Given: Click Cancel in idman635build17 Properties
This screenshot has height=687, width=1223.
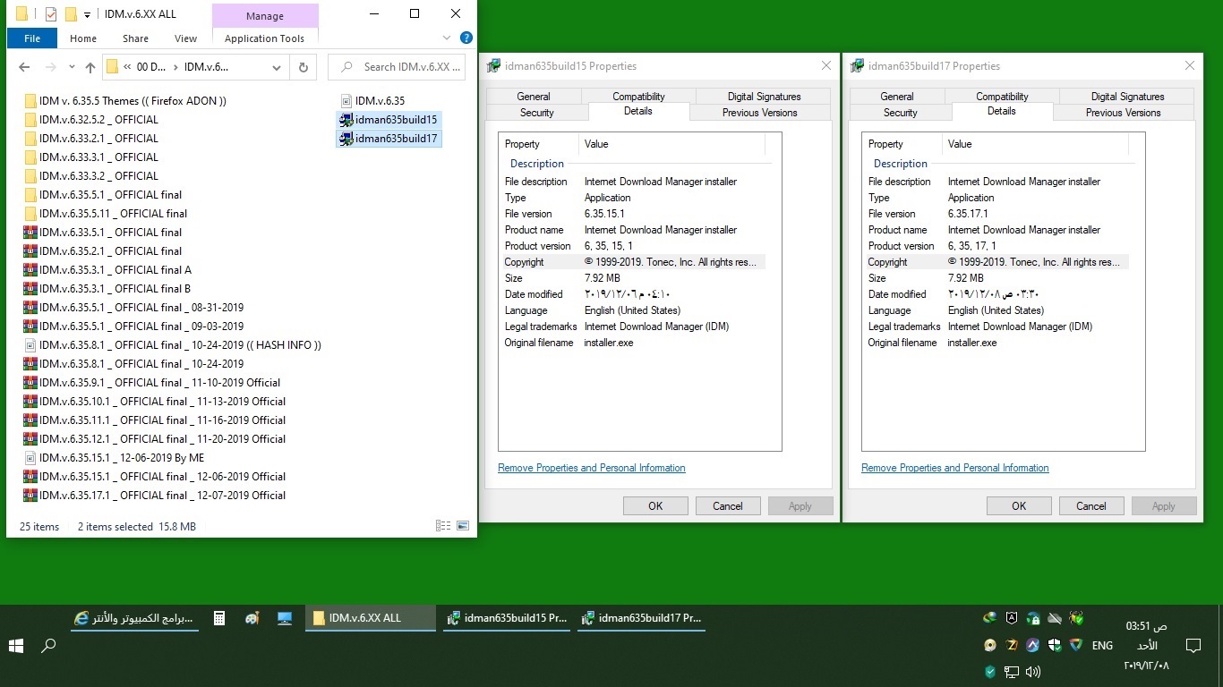Looking at the screenshot, I should tap(1091, 506).
